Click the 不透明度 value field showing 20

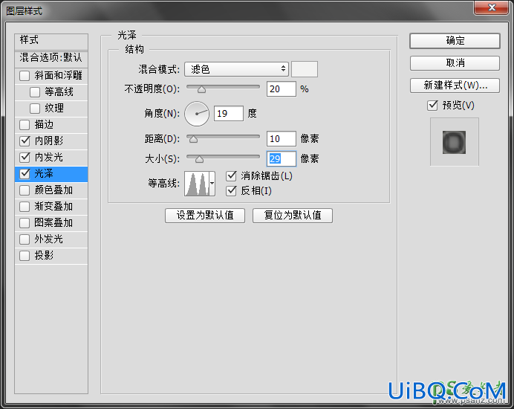(x=282, y=89)
